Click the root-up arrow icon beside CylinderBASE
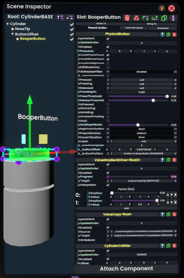This screenshot has height=278, width=184. tap(60, 18)
